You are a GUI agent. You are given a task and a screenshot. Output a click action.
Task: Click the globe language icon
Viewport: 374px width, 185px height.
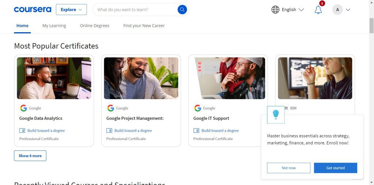[x=275, y=10]
